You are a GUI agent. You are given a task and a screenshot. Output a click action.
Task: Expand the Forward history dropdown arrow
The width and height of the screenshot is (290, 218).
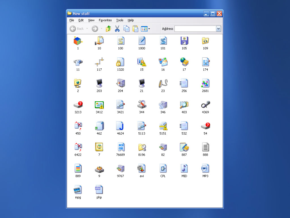[x=101, y=29]
